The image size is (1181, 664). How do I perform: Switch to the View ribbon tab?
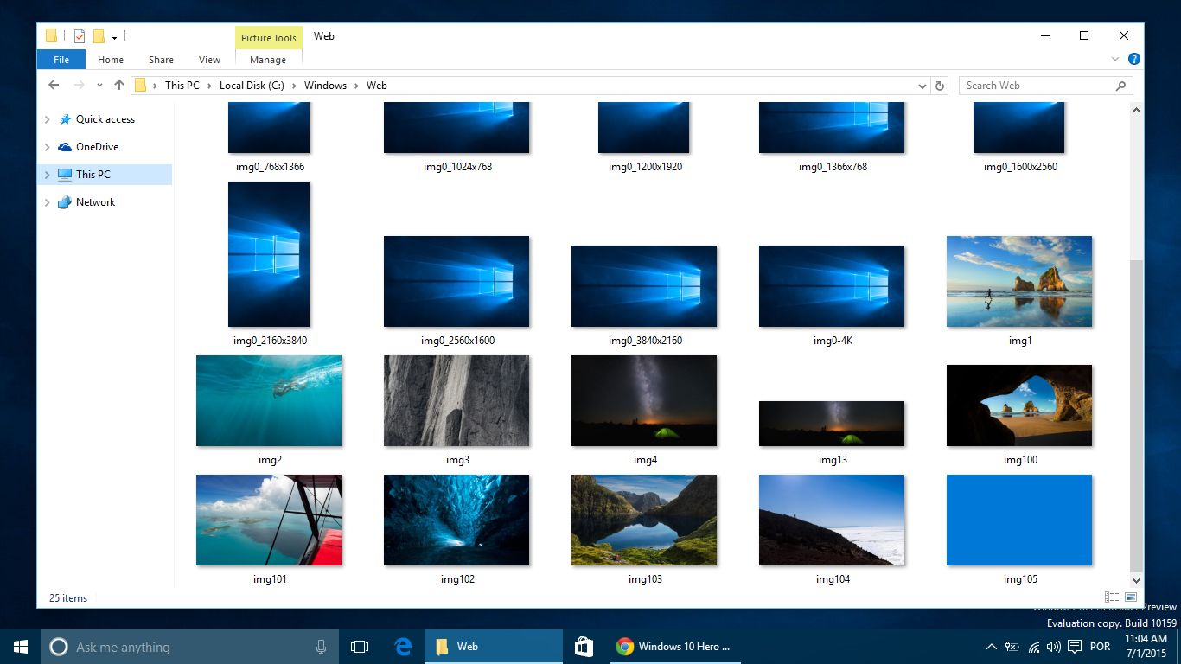[209, 60]
